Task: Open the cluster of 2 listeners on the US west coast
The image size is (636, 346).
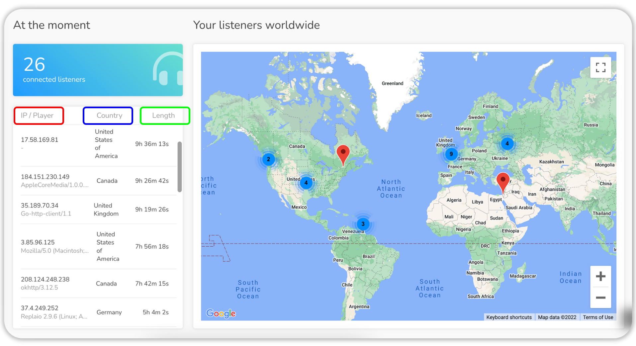Action: coord(268,159)
